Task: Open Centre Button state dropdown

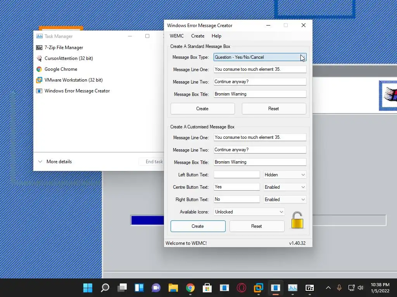Action: (285, 187)
